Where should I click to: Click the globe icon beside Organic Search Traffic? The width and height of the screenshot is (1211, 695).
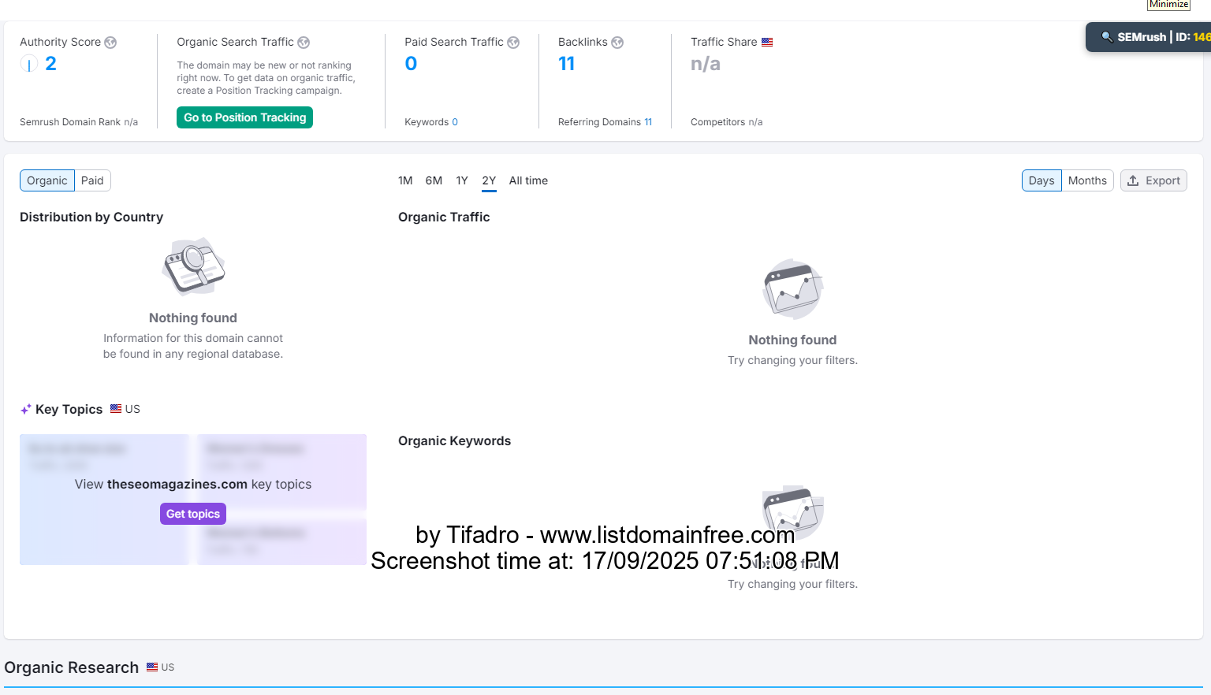coord(304,43)
